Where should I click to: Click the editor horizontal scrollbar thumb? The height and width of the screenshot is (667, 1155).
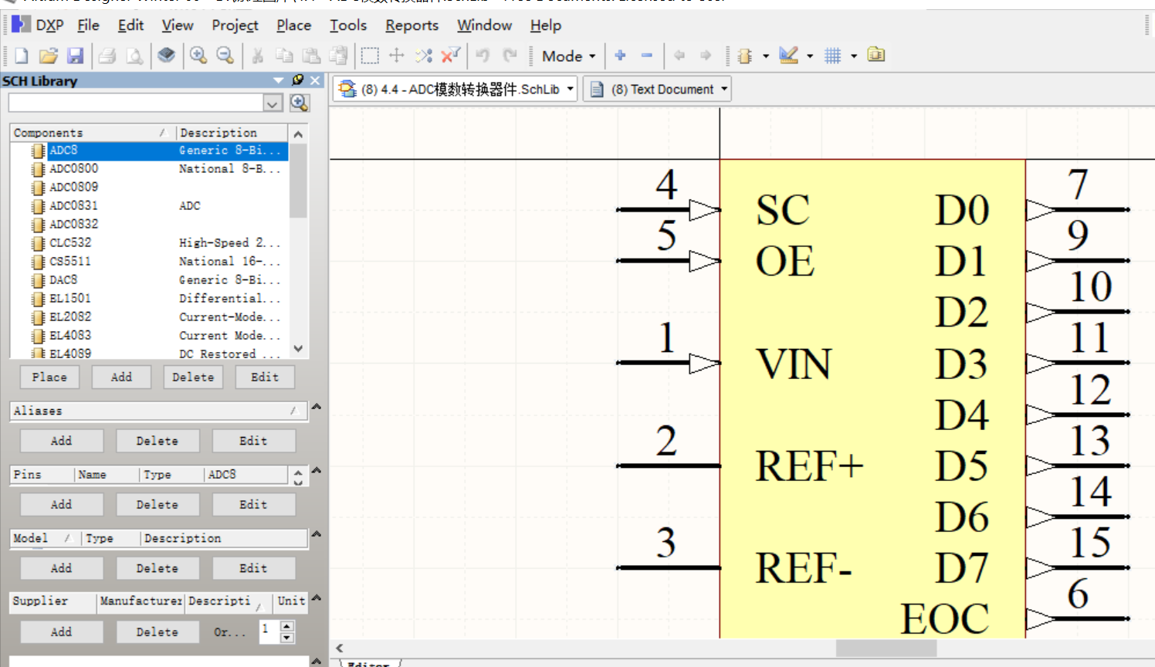pos(886,648)
